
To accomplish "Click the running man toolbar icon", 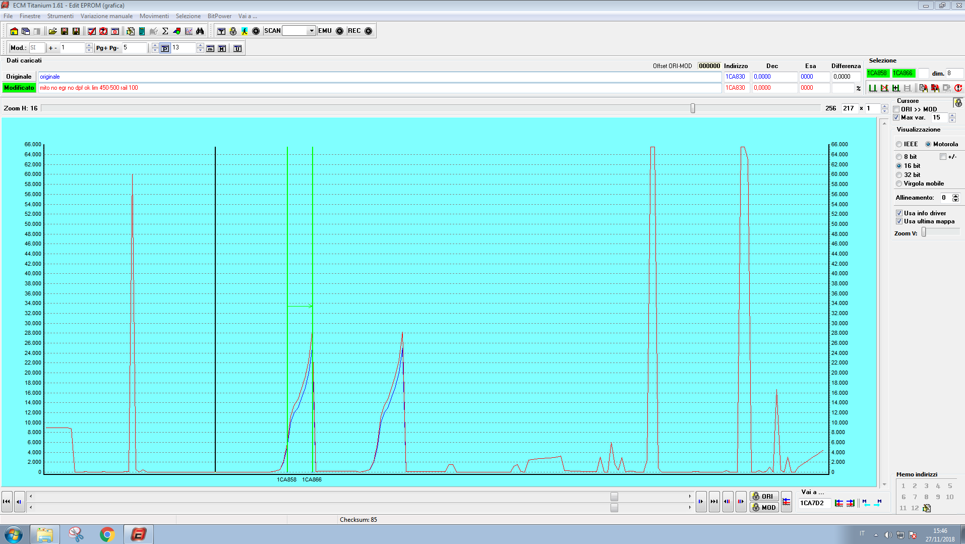I will 245,31.
